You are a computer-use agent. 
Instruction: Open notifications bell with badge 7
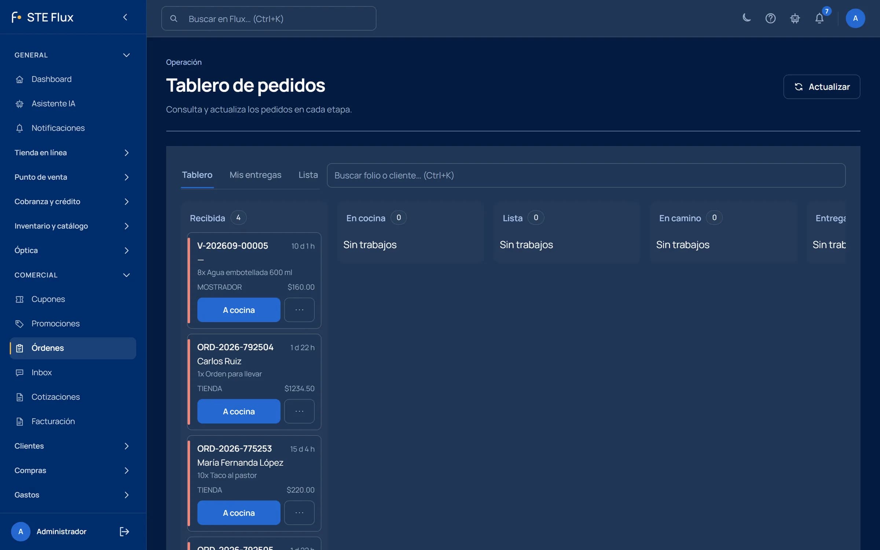[x=819, y=18]
